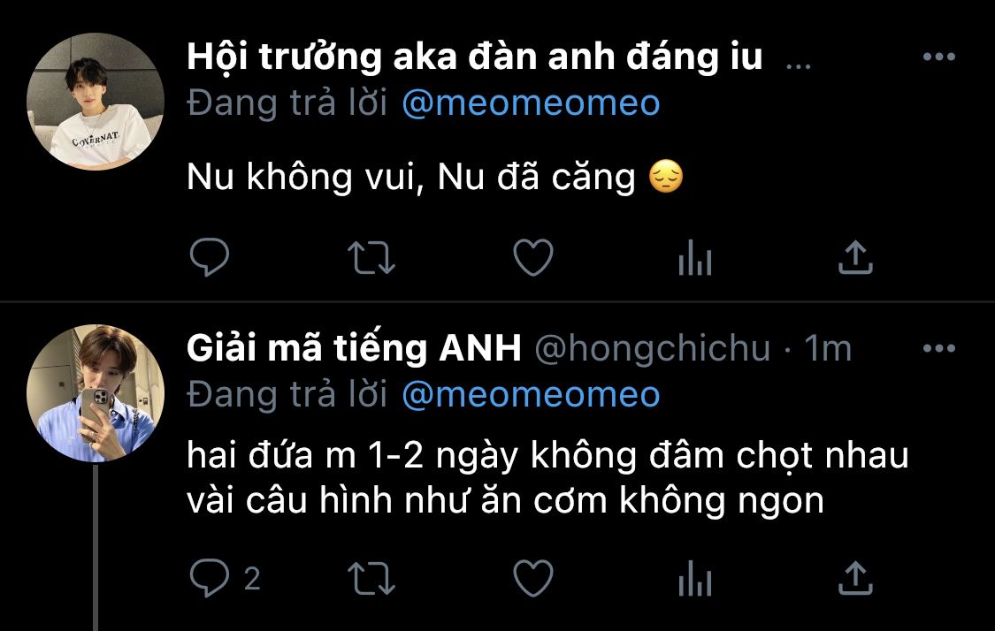
Task: Open the 'Giải mã tiếng ANH' display name
Action: point(354,348)
